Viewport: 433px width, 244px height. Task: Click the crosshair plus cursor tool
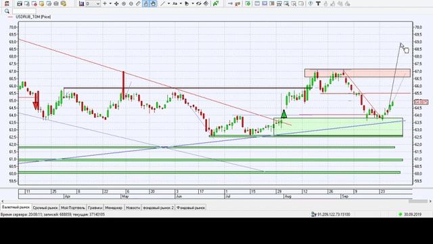pyautogui.click(x=105, y=3)
